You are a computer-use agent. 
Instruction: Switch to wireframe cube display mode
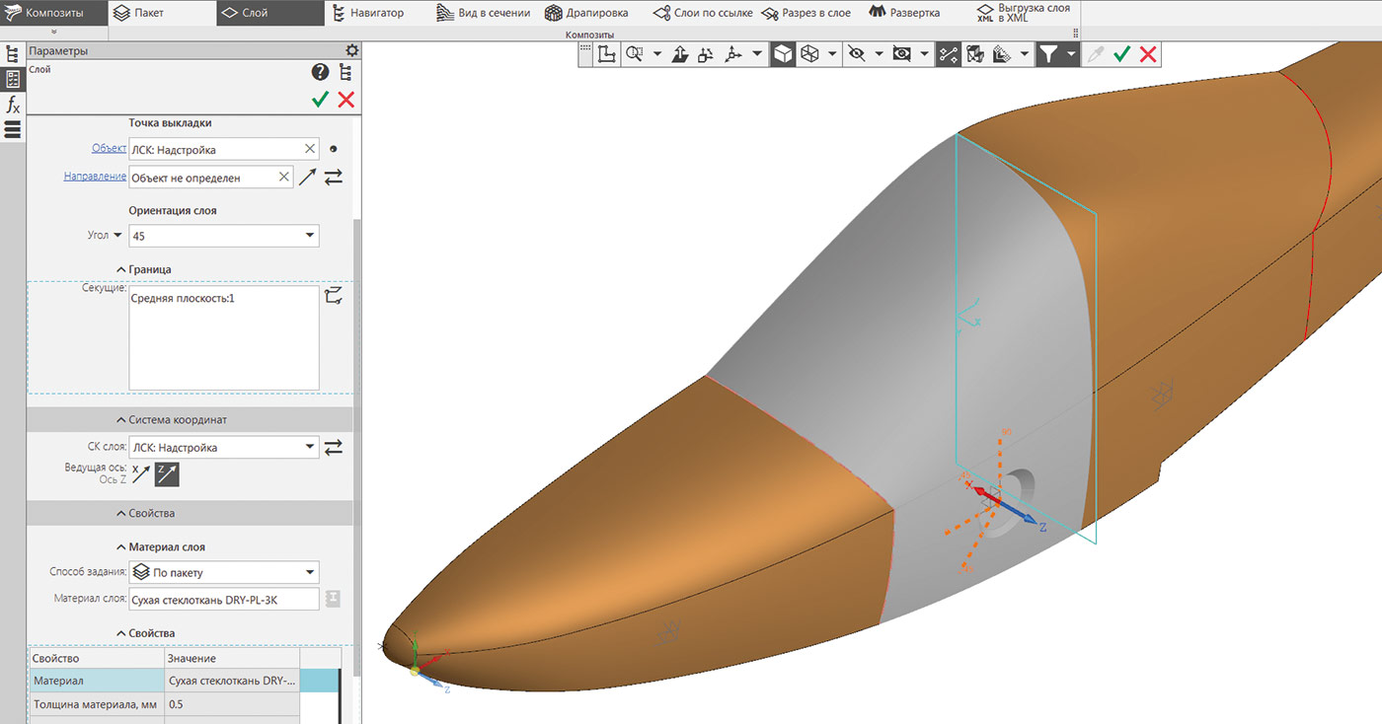pyautogui.click(x=809, y=54)
